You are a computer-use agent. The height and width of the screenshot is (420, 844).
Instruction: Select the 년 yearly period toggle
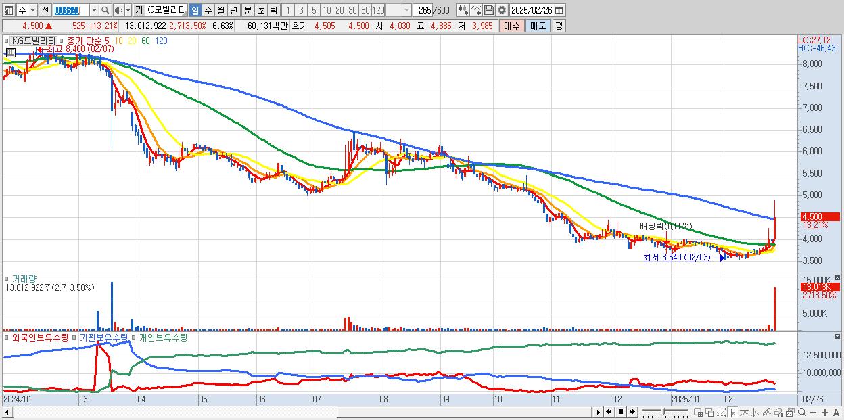pyautogui.click(x=233, y=10)
